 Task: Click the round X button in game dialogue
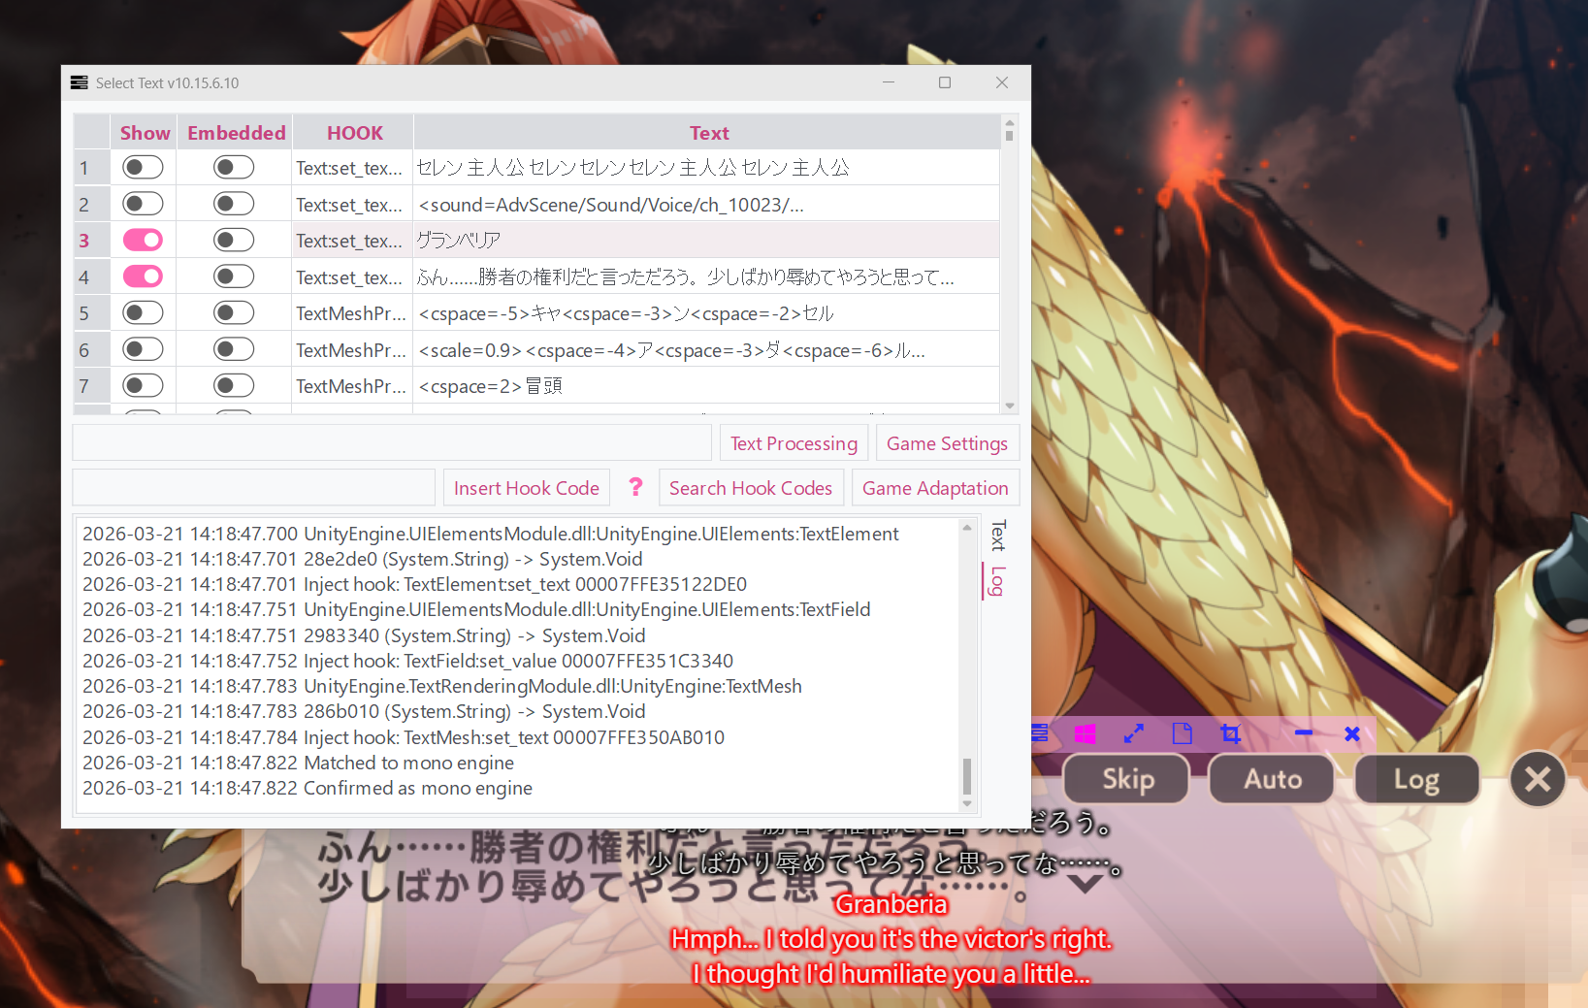click(1538, 779)
